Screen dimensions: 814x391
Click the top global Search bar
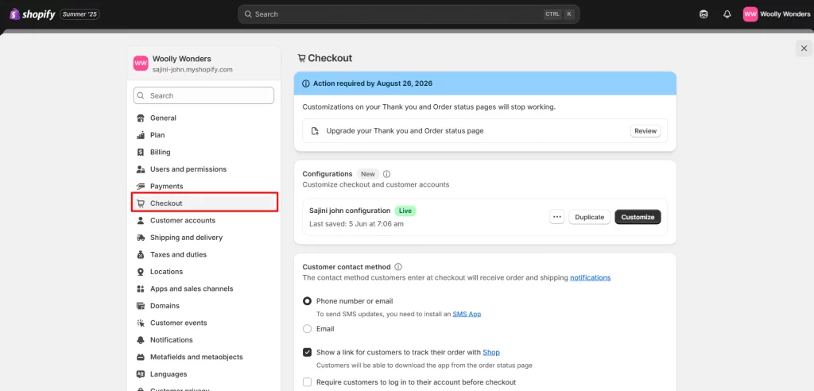pos(409,14)
